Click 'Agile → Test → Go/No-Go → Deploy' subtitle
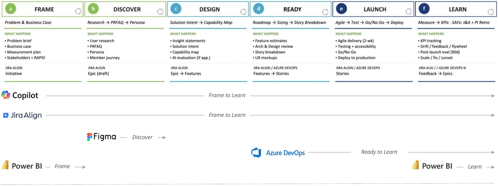Image resolution: width=498 pixels, height=186 pixels. coord(369,22)
